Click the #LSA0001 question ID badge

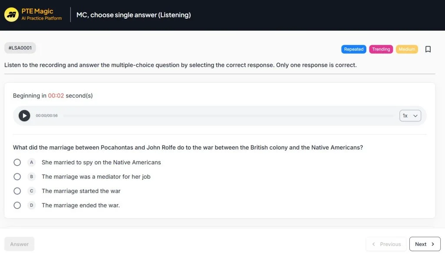point(20,48)
